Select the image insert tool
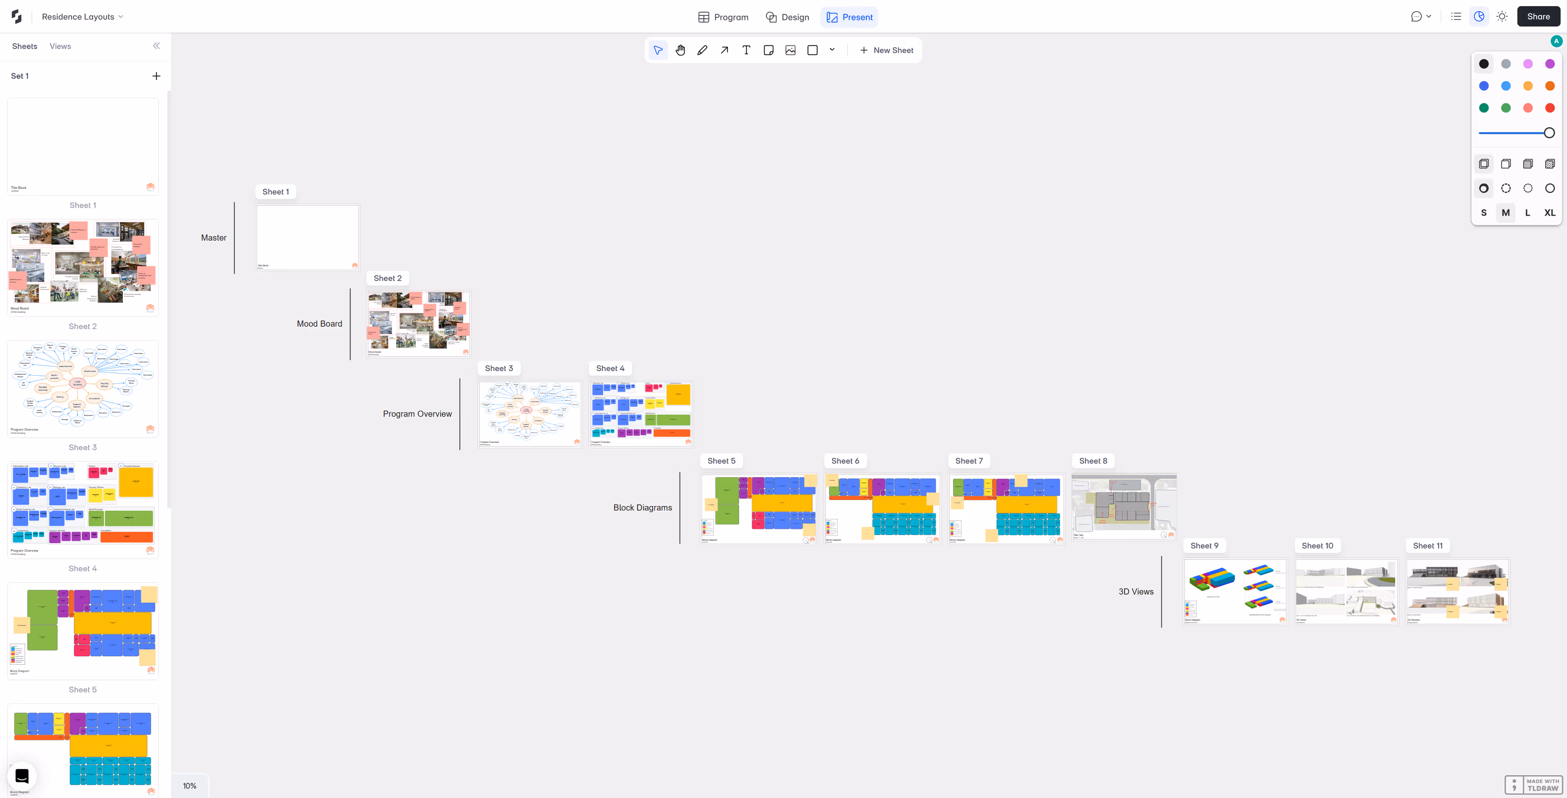This screenshot has height=798, width=1567. point(790,51)
